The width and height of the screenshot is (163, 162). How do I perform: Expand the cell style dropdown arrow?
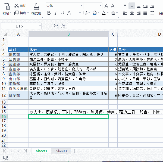pyautogui.click(x=89, y=13)
